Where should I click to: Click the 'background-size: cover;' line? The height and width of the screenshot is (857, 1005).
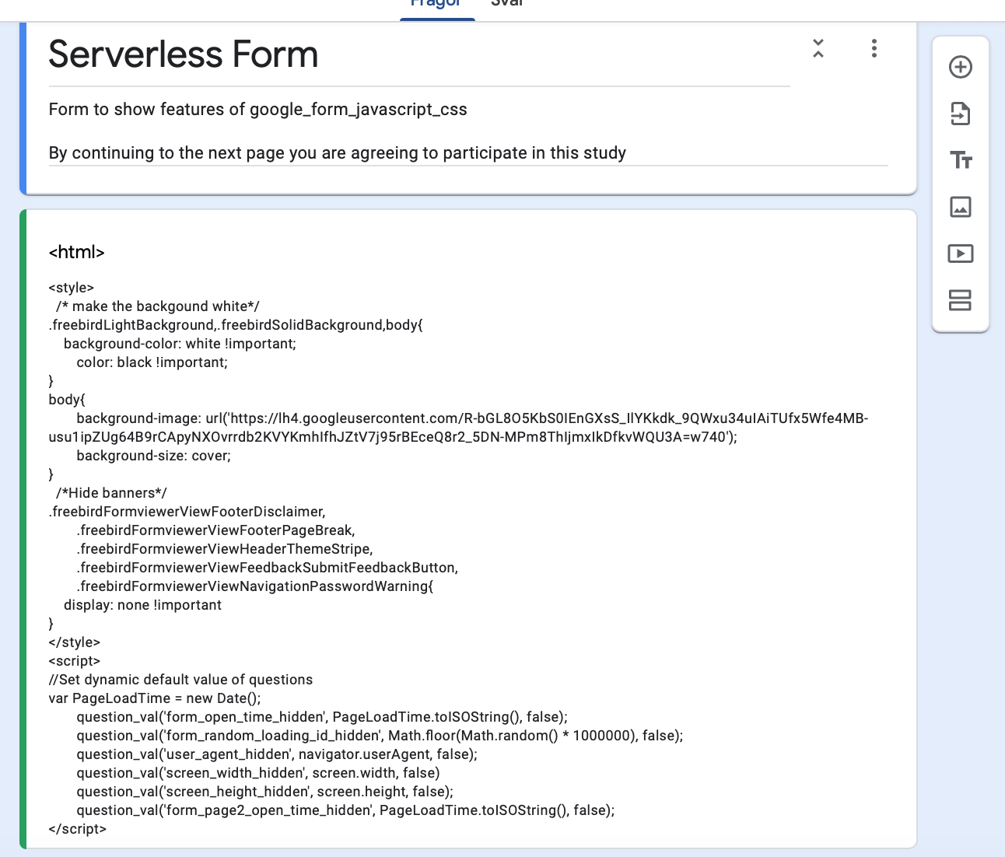(x=153, y=456)
